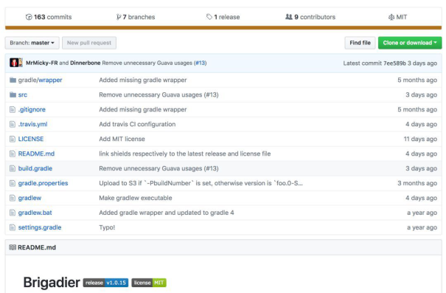The image size is (446, 293).
Task: Open Dinnerbone's profile link
Action: point(86,63)
